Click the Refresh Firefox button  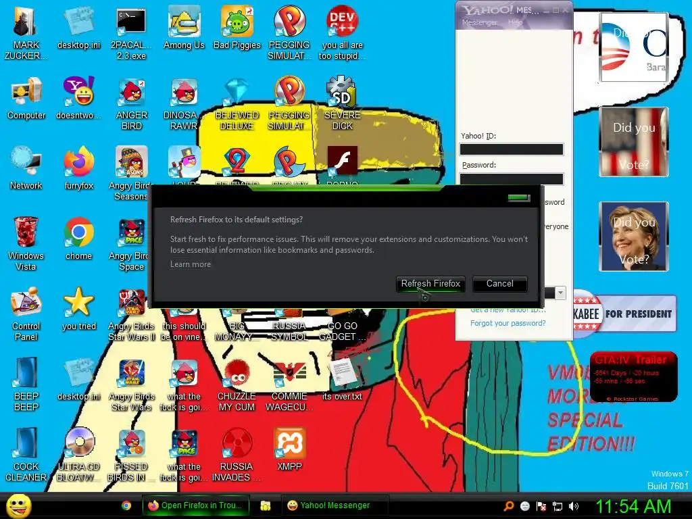430,284
